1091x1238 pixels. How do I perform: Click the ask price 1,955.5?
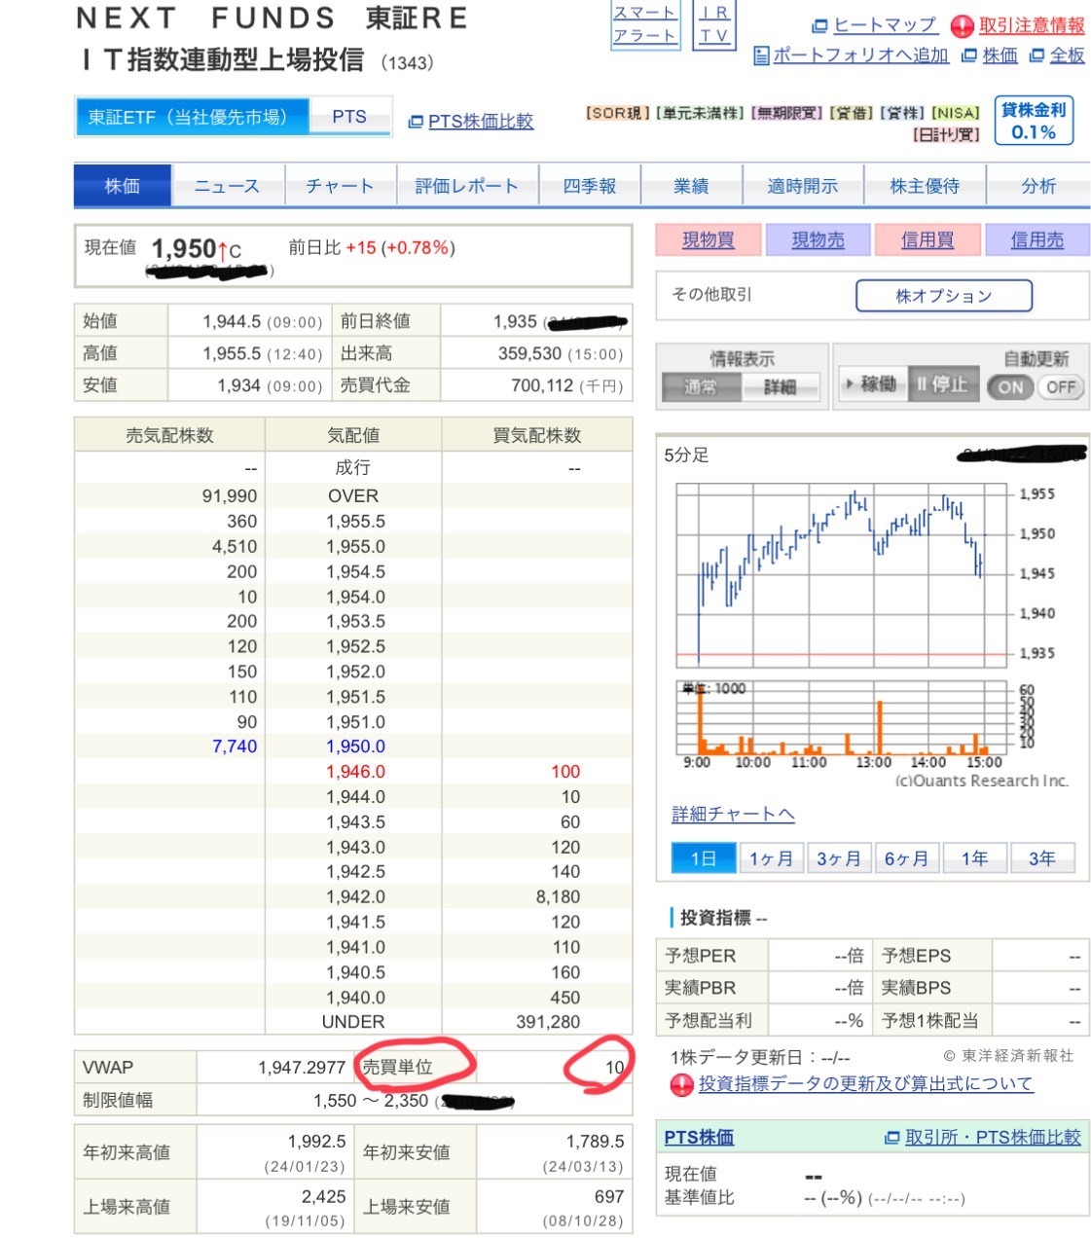(355, 522)
